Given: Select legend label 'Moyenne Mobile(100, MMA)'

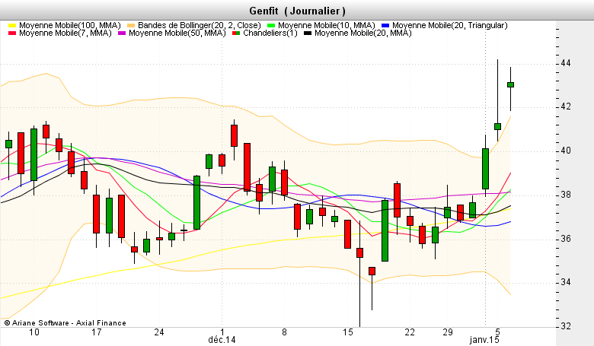Looking at the screenshot, I should (70, 25).
